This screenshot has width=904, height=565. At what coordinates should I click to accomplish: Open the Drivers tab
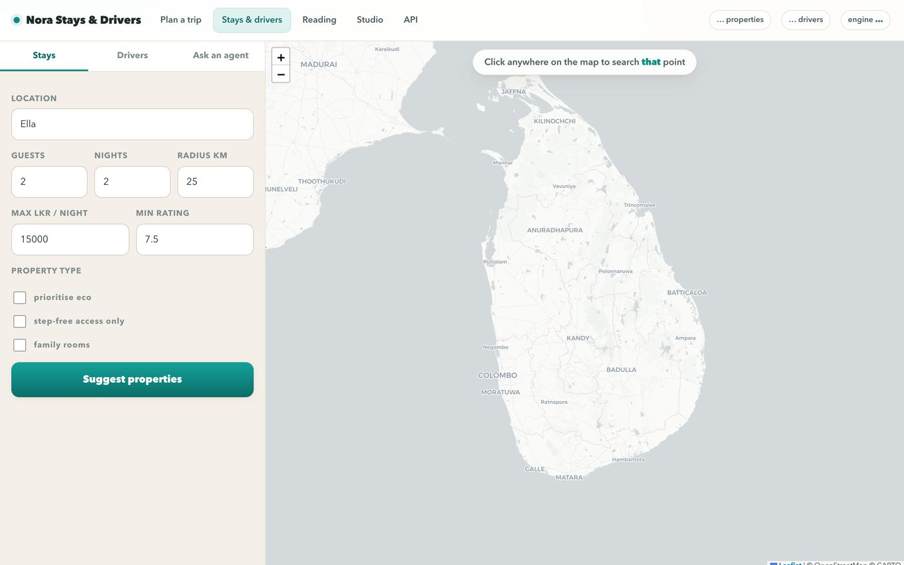(132, 56)
